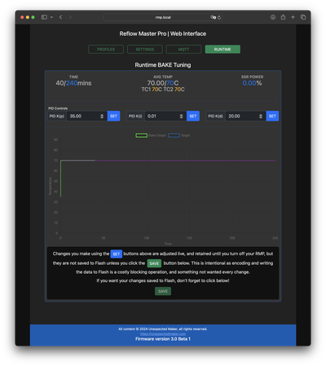Adjust the PID K(p) stepper arrows

pos(102,117)
